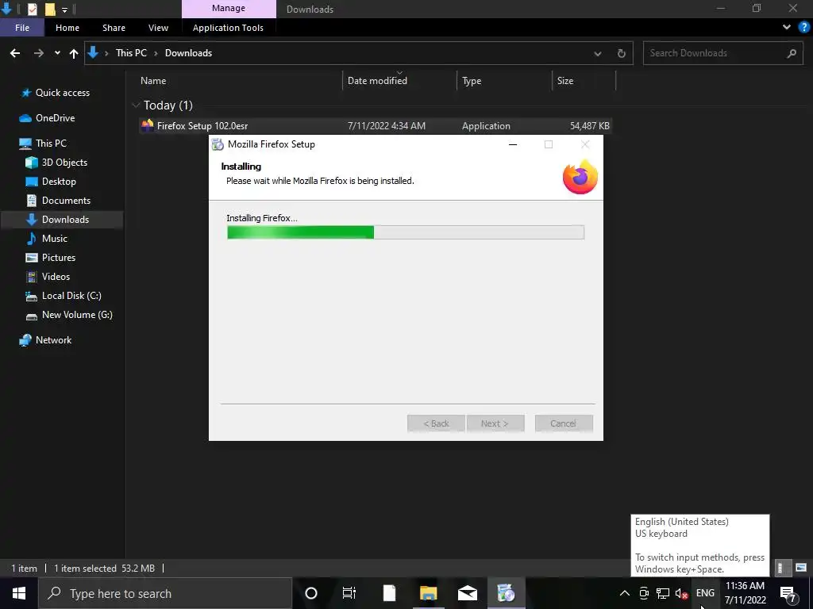Sort by the Type column
813x609 pixels.
(x=504, y=81)
